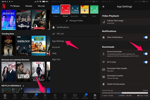Click the Wi-Fi Only wifi icon
This screenshot has width=150, height=100.
pyautogui.click(x=103, y=62)
